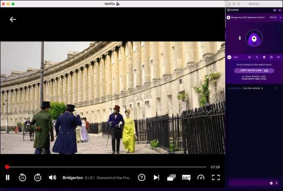Skip forward 10 seconds
Image resolution: width=283 pixels, height=191 pixels.
pos(37,177)
